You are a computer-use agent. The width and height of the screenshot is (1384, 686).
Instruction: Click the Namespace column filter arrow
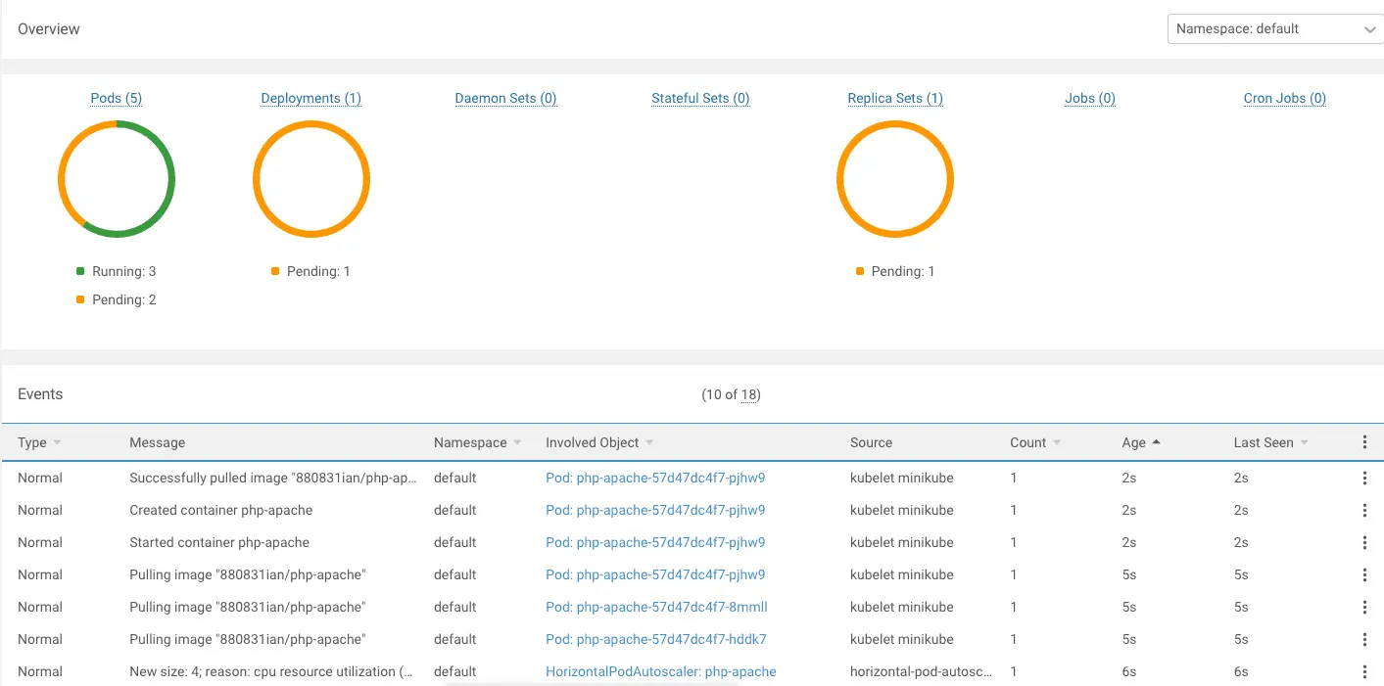coord(517,443)
